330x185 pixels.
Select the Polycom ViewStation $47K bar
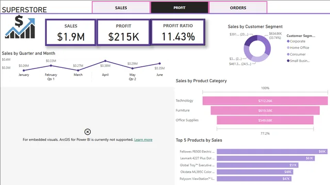pyautogui.click(x=254, y=179)
